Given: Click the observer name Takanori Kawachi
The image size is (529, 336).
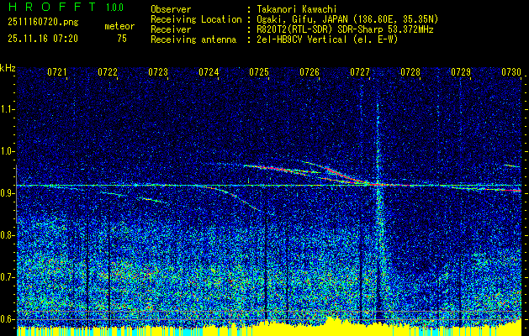Looking at the screenshot, I should pos(296,9).
